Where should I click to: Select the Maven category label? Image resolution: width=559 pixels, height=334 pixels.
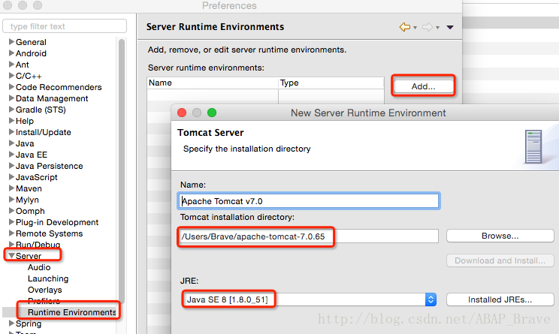click(x=29, y=188)
